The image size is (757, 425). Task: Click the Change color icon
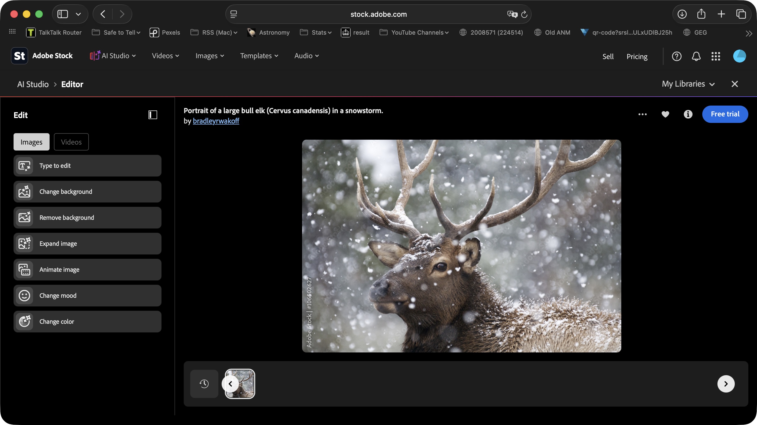[x=24, y=322]
